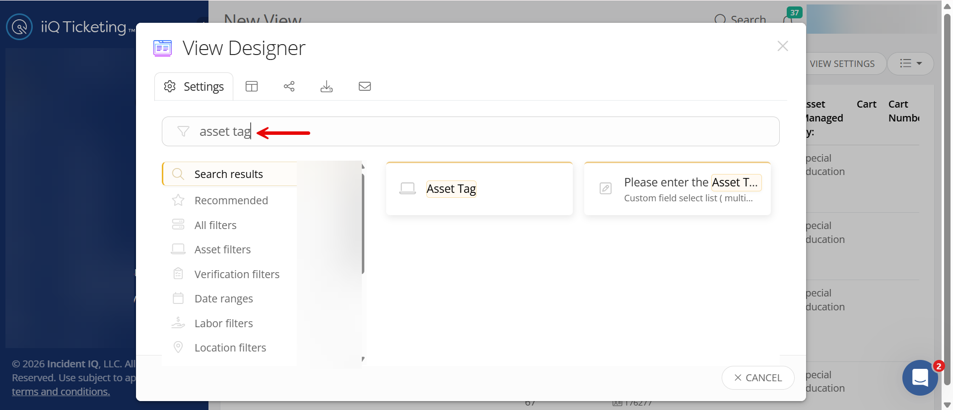Viewport: 953px width, 410px height.
Task: Open VIEW SETTINGS in the background page
Action: (842, 63)
